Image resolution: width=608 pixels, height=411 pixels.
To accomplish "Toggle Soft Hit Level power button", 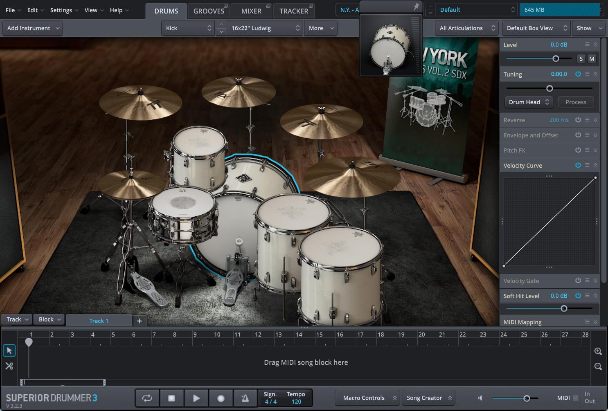I will 578,296.
